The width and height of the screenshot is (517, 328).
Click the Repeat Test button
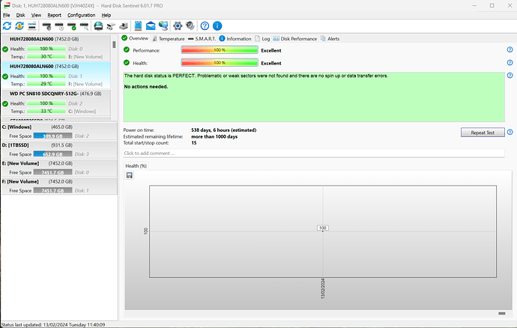(483, 133)
